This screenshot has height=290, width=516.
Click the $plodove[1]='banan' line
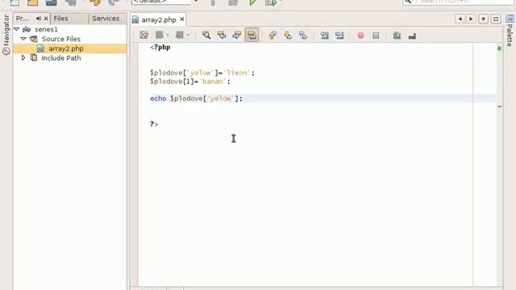190,81
